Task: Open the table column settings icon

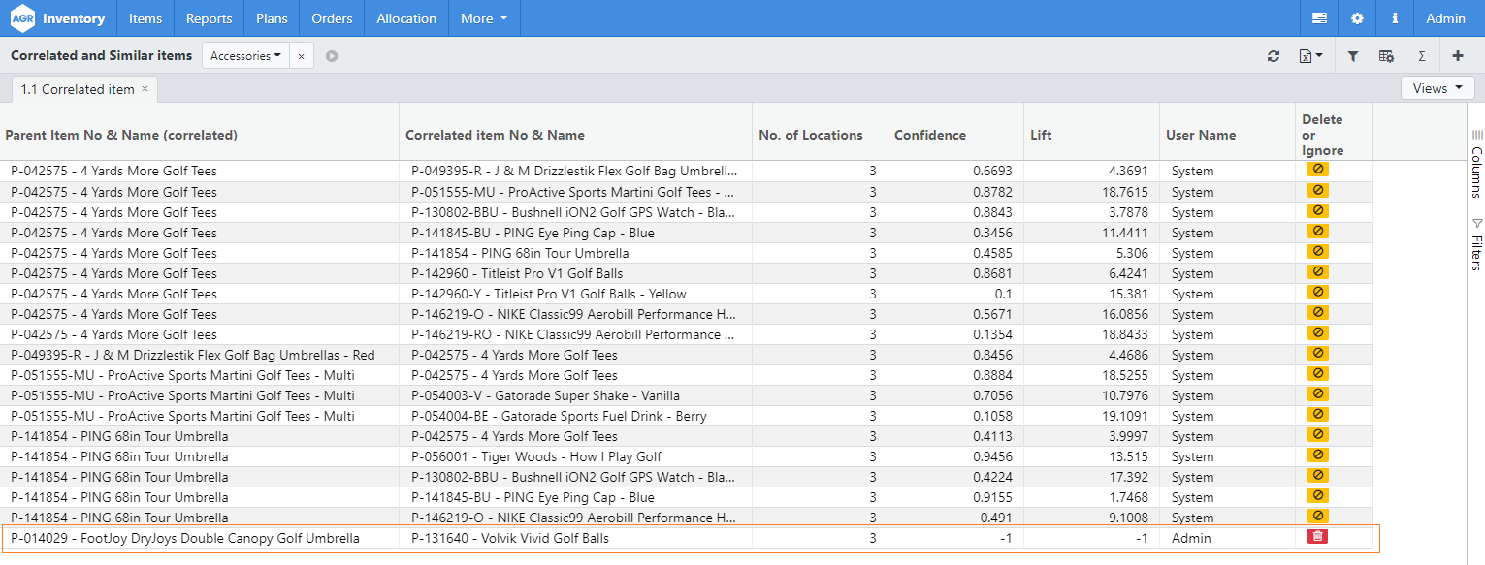Action: coord(1386,56)
